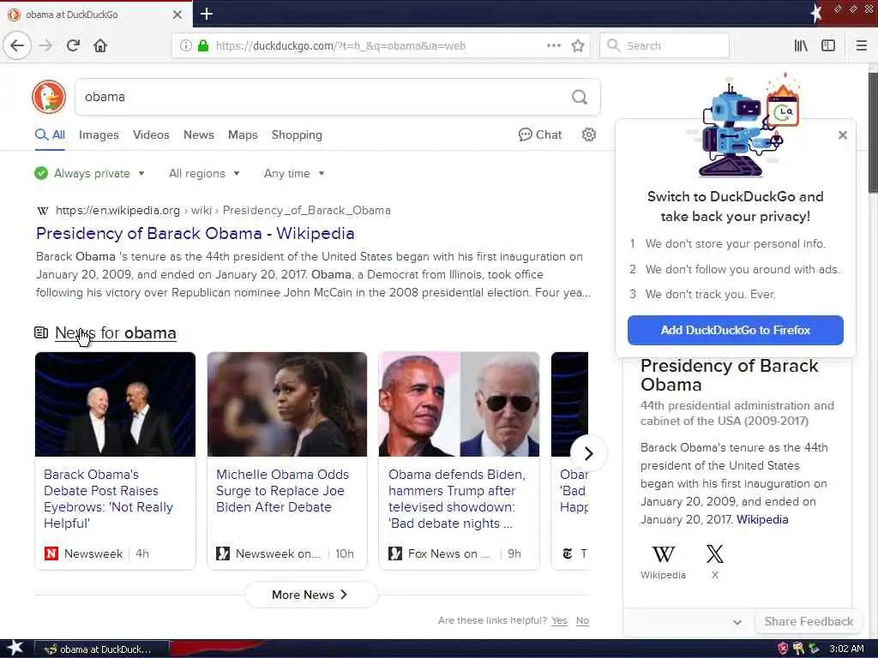Open the Chat feature

[540, 135]
